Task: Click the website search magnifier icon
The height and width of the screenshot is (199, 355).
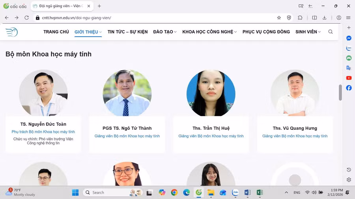Action: click(331, 32)
